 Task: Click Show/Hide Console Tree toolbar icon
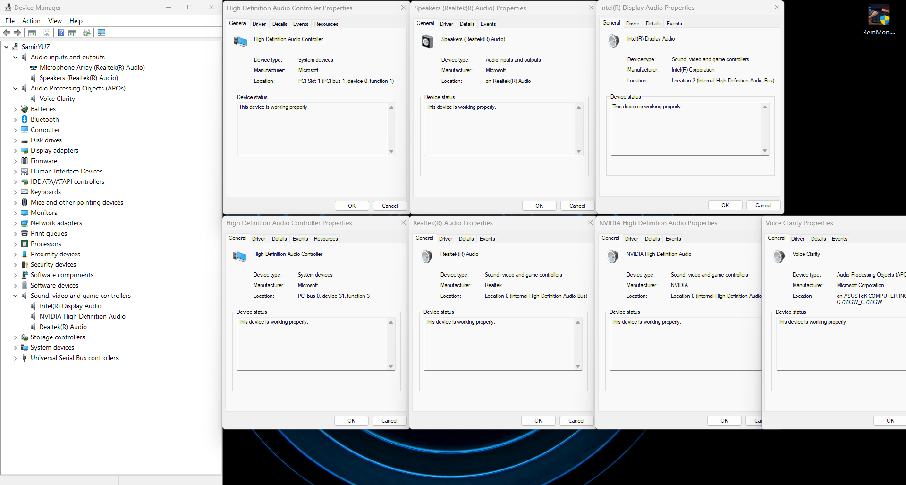(32, 33)
